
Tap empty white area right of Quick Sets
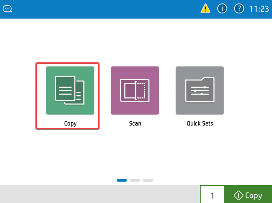248,91
